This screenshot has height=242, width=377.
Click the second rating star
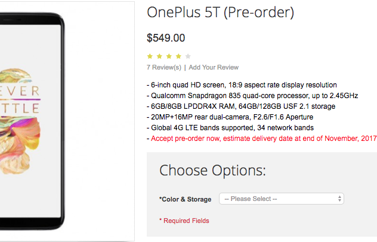(159, 56)
